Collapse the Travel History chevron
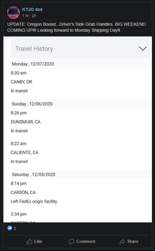Screen dimensions: 155x251 [143, 48]
